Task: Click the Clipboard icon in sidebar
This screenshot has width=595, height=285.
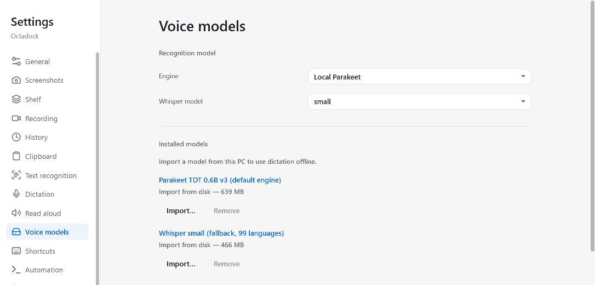Action: (x=16, y=156)
